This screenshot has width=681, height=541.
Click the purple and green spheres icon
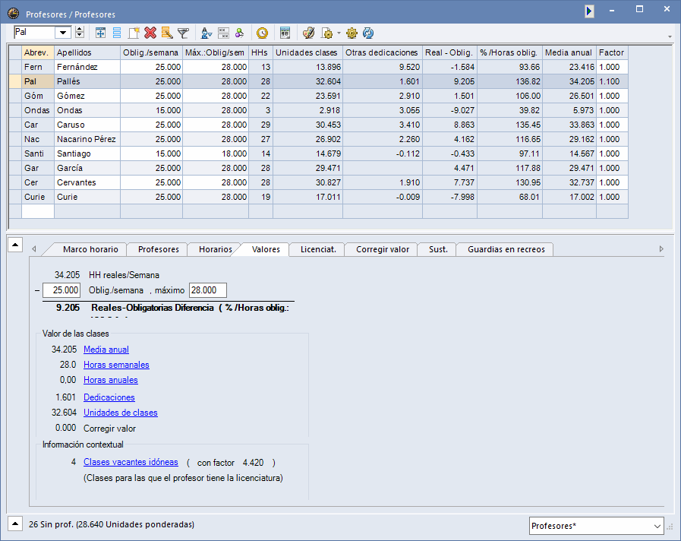point(239,33)
